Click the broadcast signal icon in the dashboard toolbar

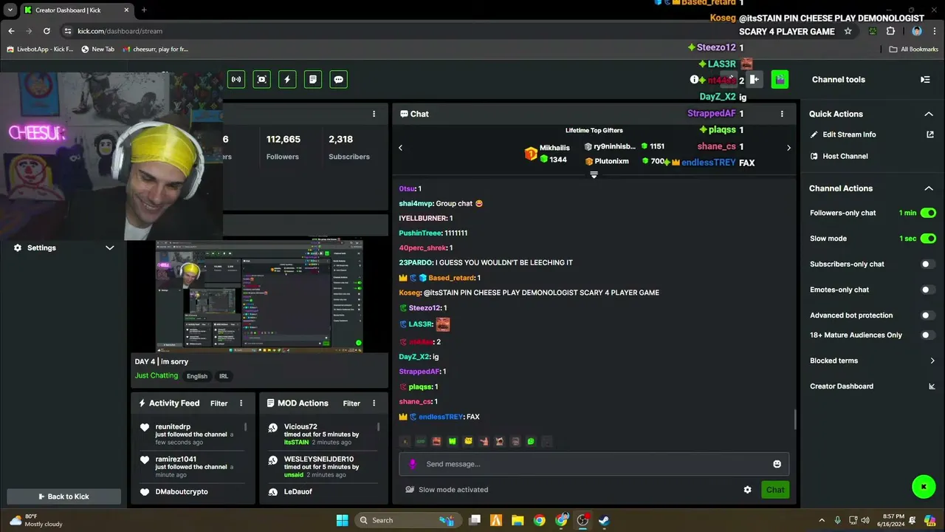tap(236, 79)
